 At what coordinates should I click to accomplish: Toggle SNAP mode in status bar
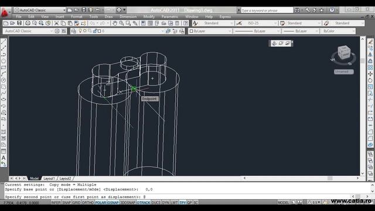(66, 203)
